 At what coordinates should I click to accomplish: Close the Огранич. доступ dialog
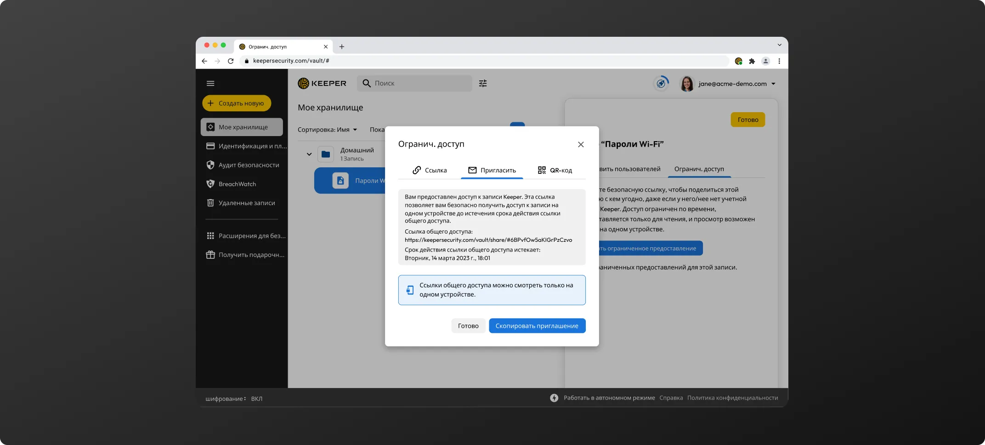[x=581, y=144]
